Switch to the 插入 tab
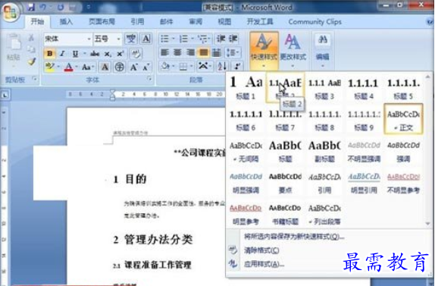 66,22
